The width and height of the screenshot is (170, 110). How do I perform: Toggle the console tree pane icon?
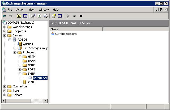tap(25, 16)
